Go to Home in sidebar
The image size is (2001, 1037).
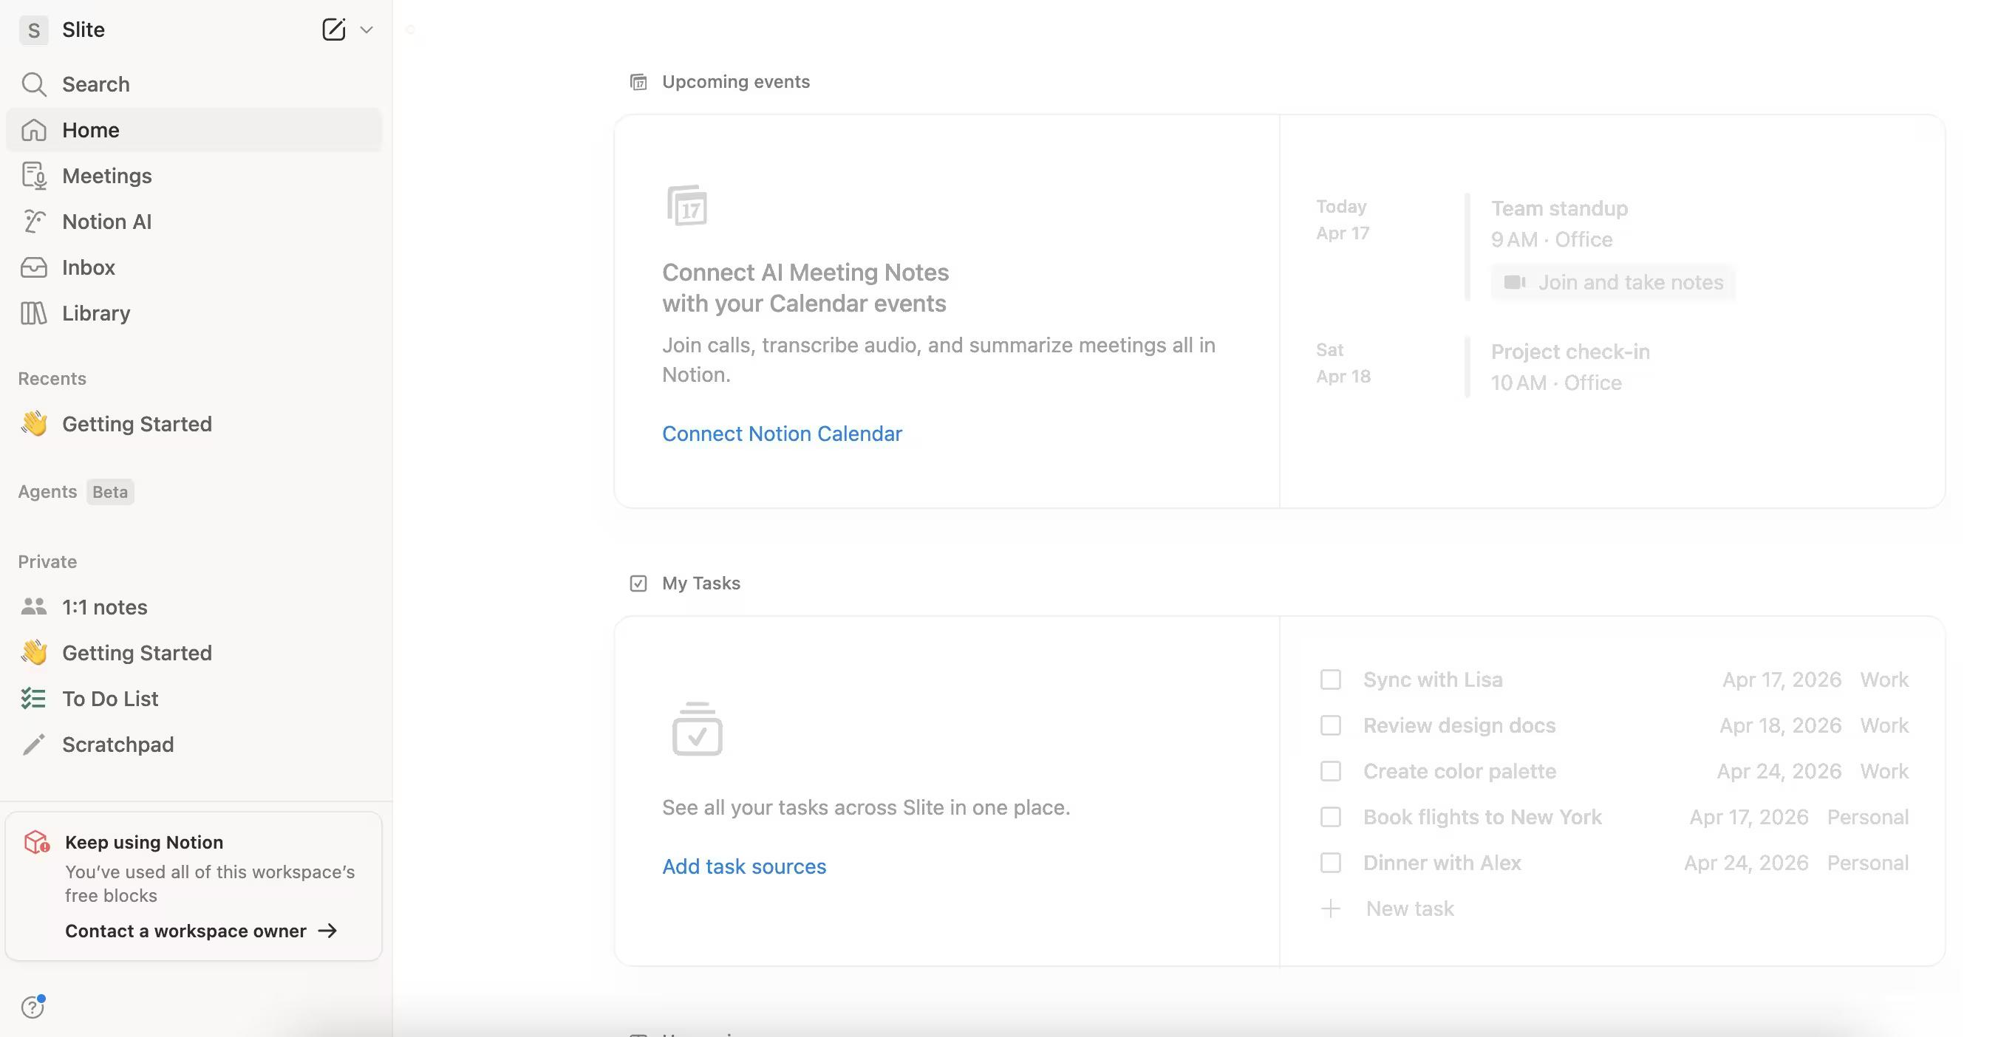[x=194, y=130]
